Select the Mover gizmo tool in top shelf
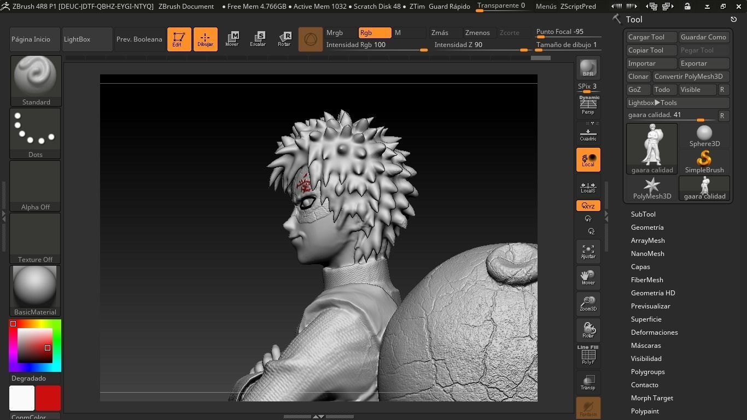 pyautogui.click(x=232, y=39)
